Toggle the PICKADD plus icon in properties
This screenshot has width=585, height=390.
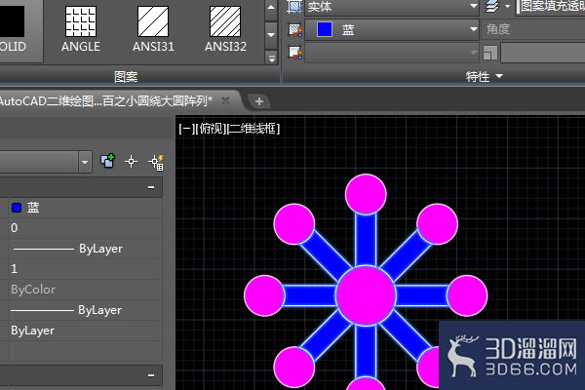(x=108, y=161)
